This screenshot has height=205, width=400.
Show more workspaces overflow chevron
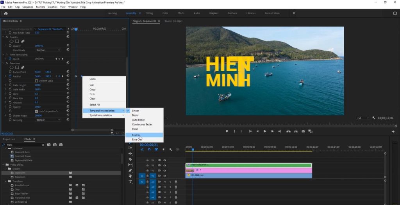tap(294, 13)
